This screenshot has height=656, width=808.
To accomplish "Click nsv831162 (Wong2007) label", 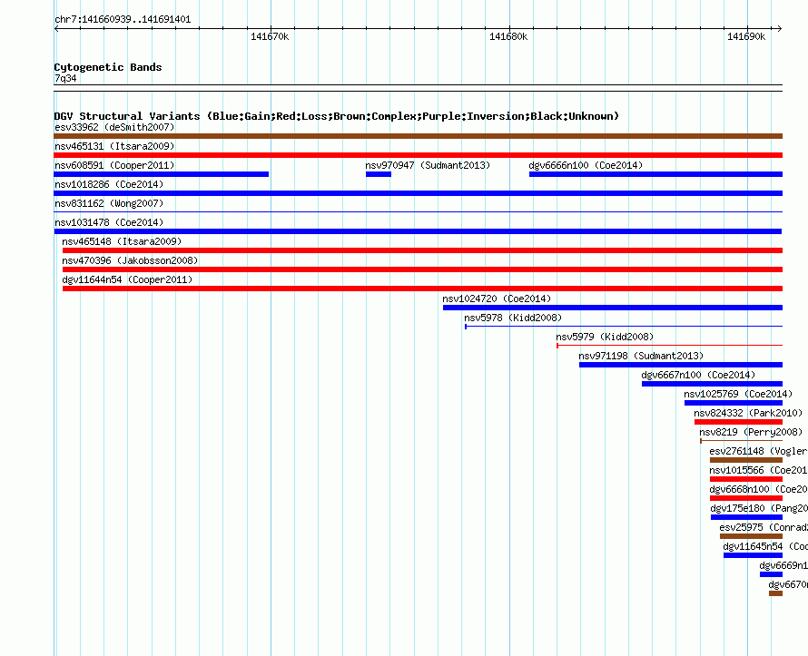I will pyautogui.click(x=109, y=203).
